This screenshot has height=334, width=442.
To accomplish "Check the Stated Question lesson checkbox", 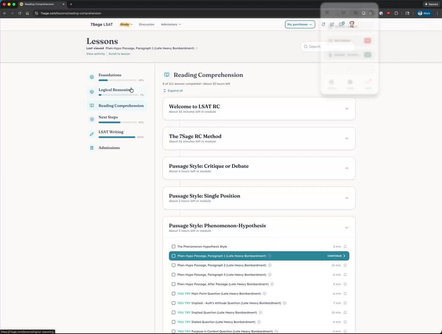I will 173,322.
